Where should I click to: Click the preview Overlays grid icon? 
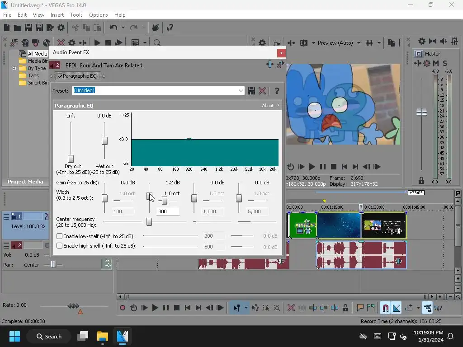pyautogui.click(x=369, y=43)
